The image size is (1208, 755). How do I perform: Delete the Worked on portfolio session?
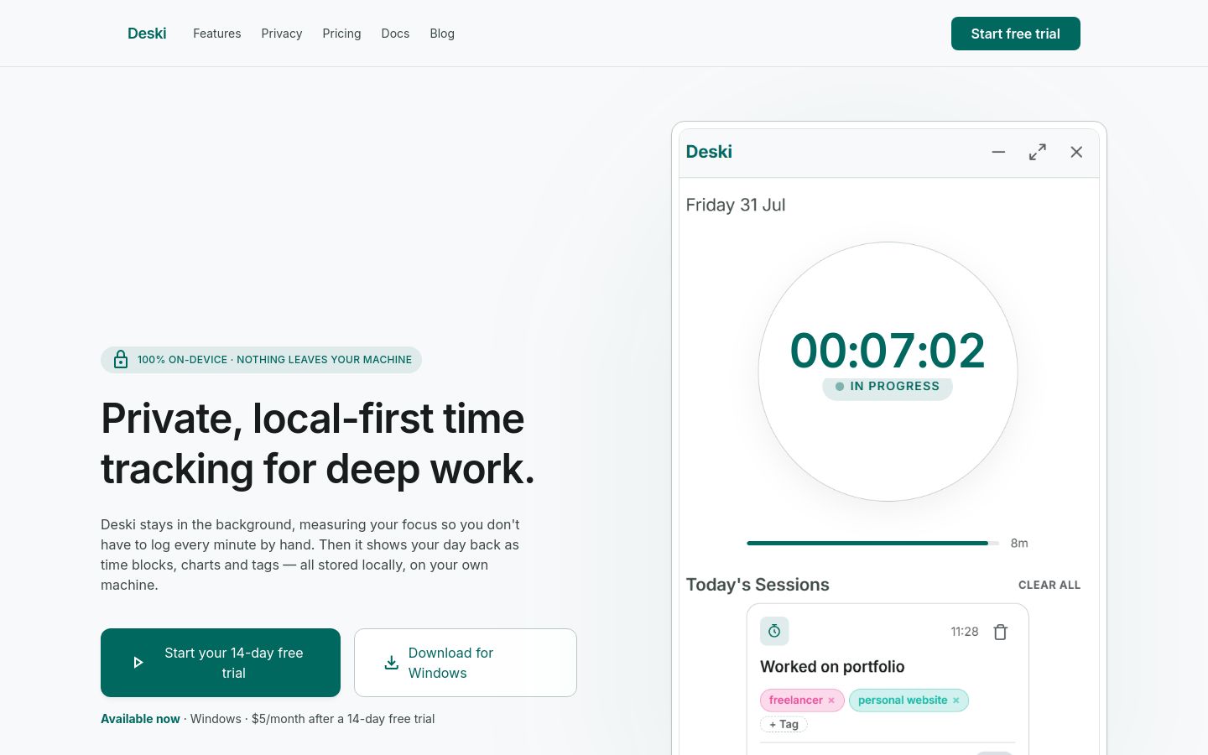(1001, 632)
